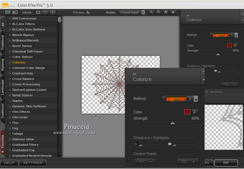The height and width of the screenshot is (169, 244).
Task: Add a minus control point
Action: (x=145, y=161)
